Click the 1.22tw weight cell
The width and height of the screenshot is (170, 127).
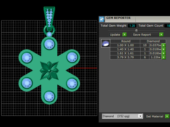[155, 57]
